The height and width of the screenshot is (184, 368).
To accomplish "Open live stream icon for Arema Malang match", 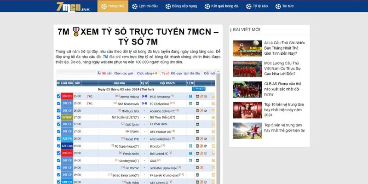I will click(x=190, y=96).
